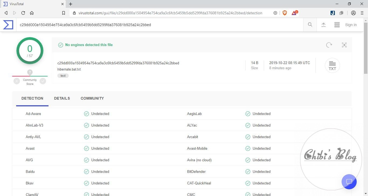Open the apps grid menu
The width and height of the screenshot is (368, 196).
pyautogui.click(x=337, y=25)
